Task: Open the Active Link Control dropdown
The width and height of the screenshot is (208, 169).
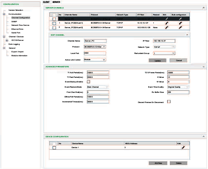Action: [95, 60]
